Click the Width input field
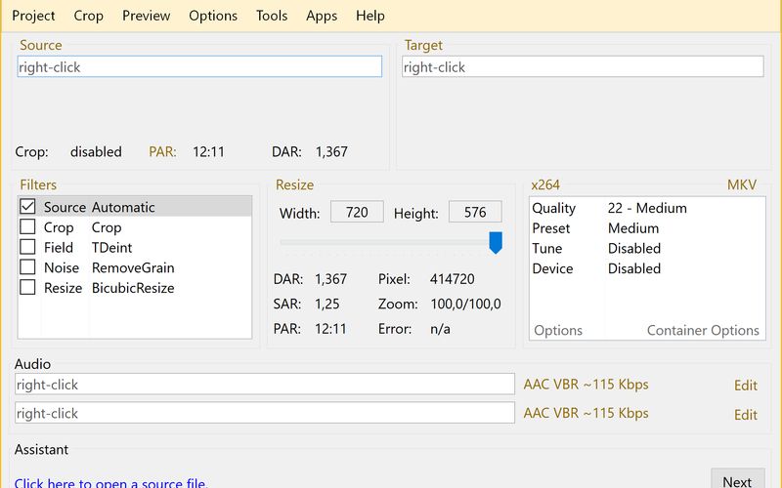 coord(357,212)
